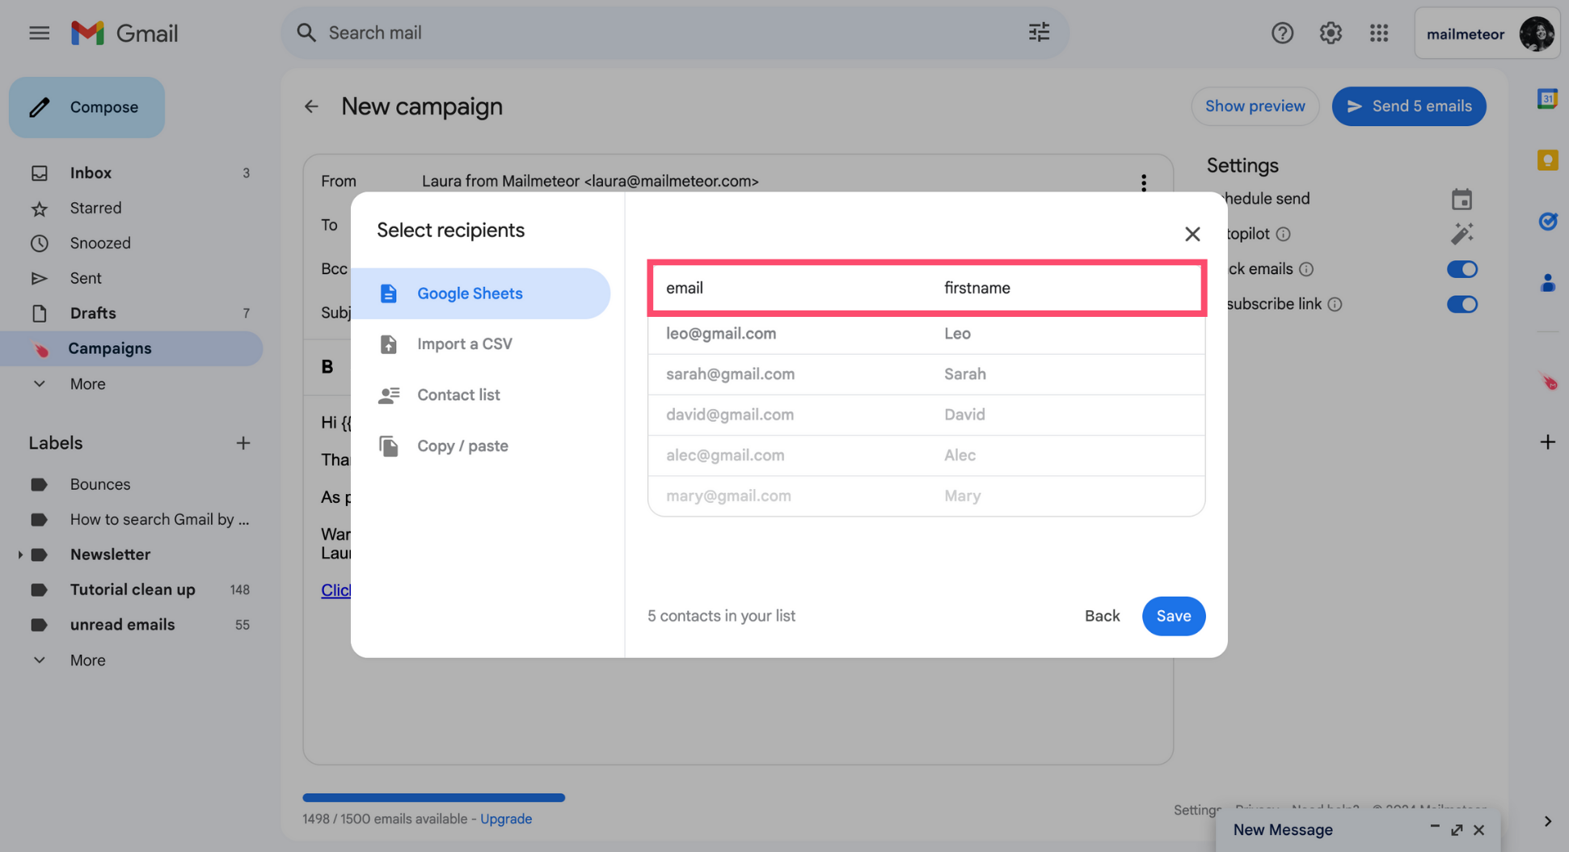Click the Gmail logo
Screen dimensions: 1569x852
(124, 33)
